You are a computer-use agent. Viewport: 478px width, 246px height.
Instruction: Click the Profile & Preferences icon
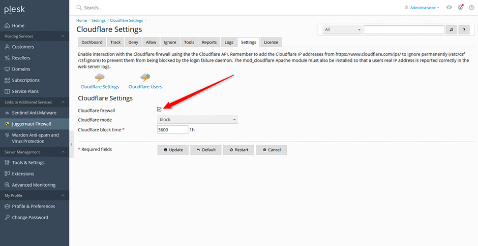pyautogui.click(x=7, y=206)
